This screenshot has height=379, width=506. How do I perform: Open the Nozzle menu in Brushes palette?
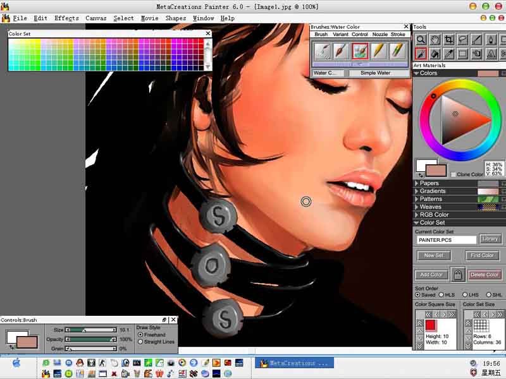379,34
